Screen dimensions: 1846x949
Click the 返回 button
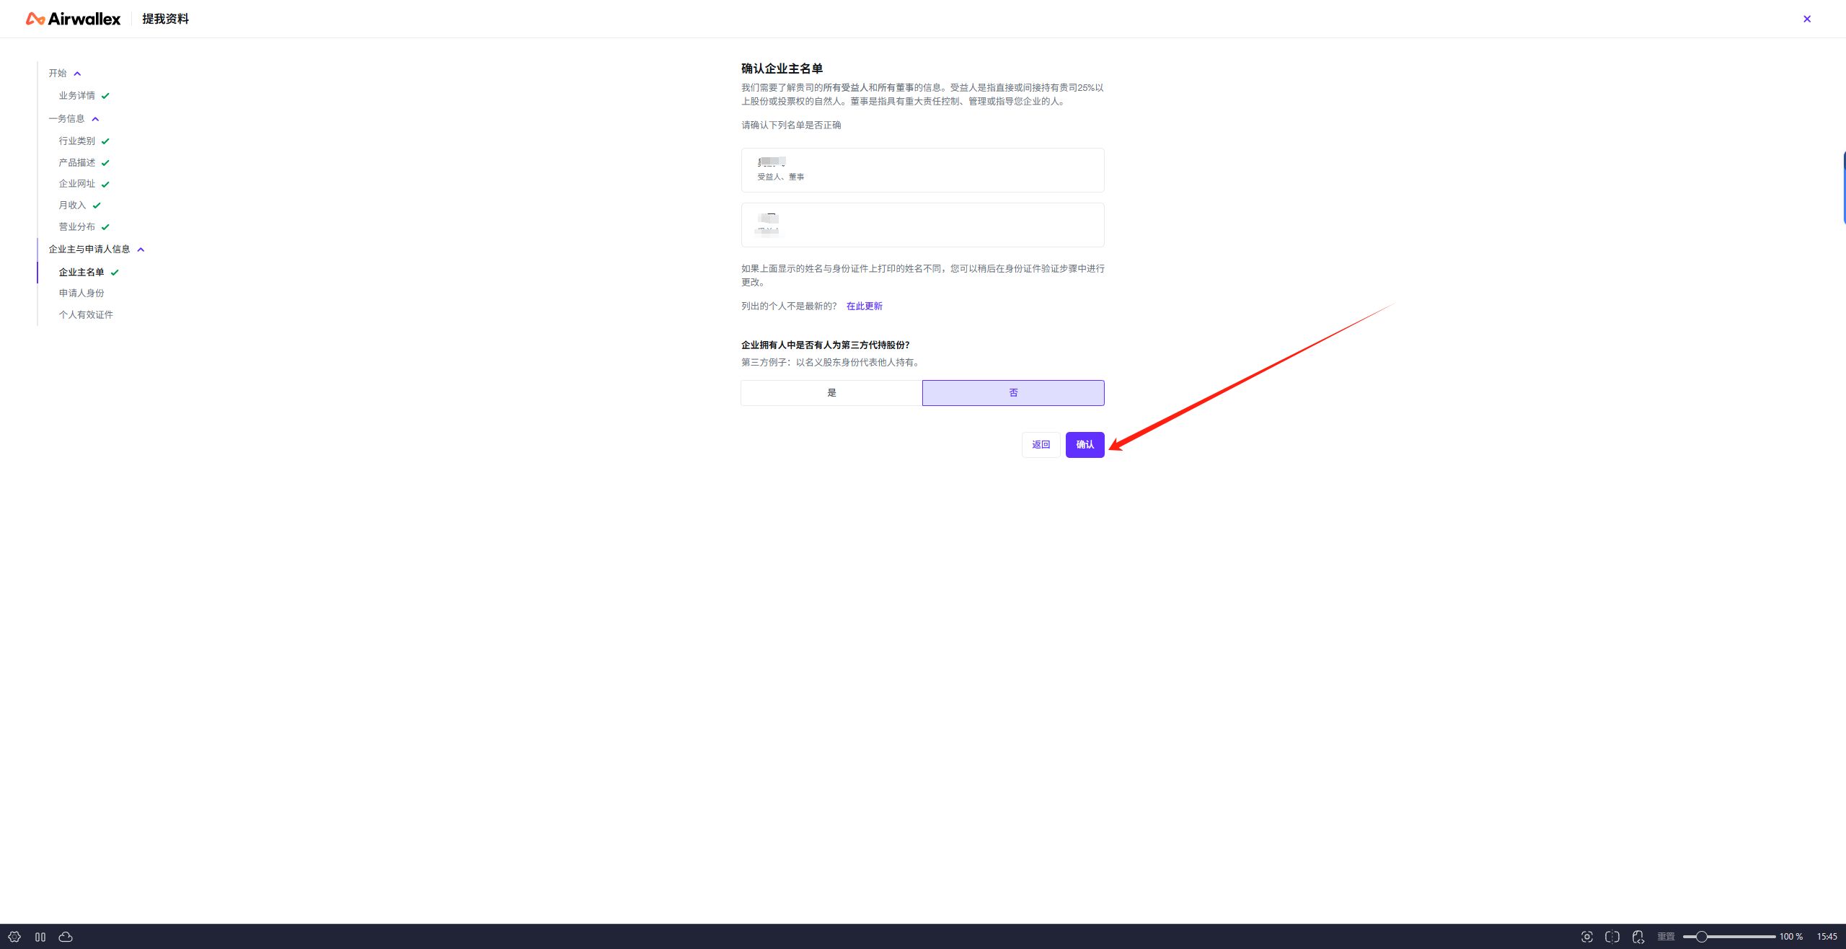coord(1041,445)
